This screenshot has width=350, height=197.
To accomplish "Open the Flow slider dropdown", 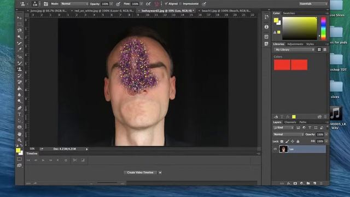I will (141, 4).
